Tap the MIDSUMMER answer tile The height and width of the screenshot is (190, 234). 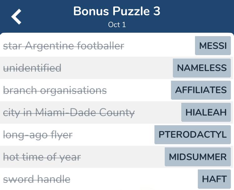pyautogui.click(x=197, y=157)
